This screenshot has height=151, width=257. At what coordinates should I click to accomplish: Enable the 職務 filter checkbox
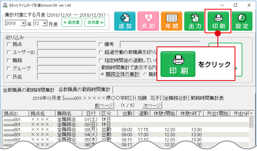point(9,60)
